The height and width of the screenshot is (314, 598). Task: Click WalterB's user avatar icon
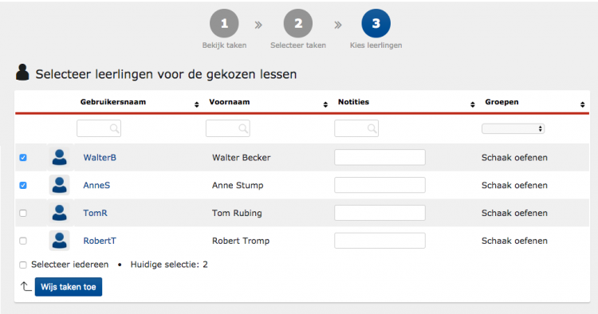tap(60, 157)
